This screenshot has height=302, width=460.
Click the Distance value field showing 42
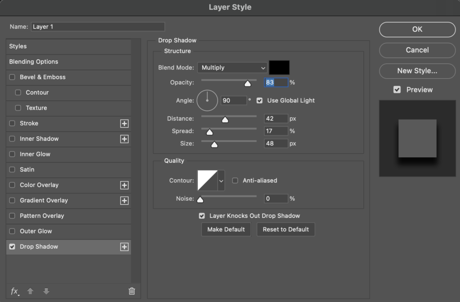point(276,119)
